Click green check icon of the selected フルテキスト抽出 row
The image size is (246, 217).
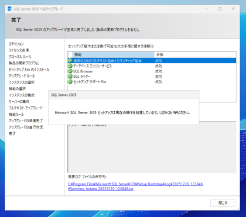70,61
